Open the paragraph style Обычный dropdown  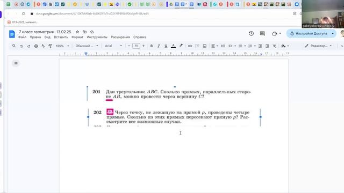point(87,46)
